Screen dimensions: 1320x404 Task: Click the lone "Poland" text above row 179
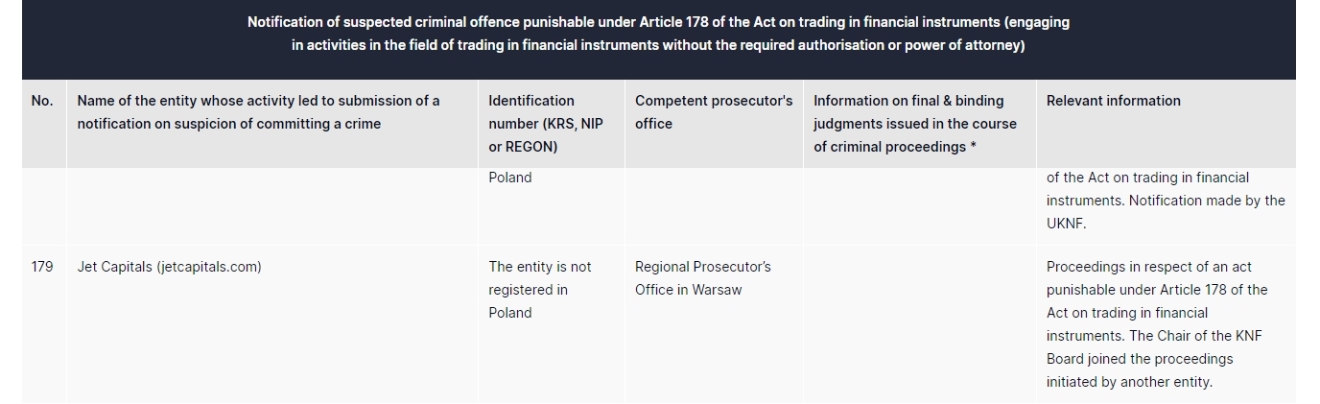(x=509, y=178)
